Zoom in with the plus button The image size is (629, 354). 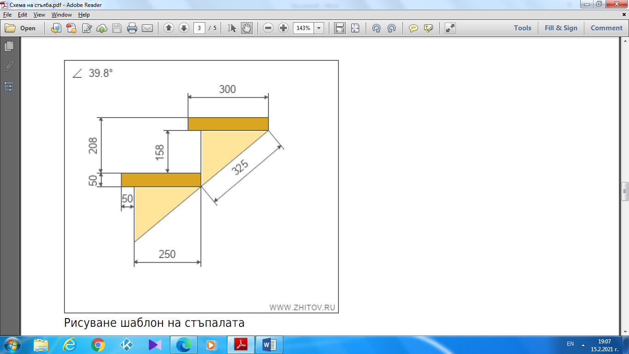283,28
